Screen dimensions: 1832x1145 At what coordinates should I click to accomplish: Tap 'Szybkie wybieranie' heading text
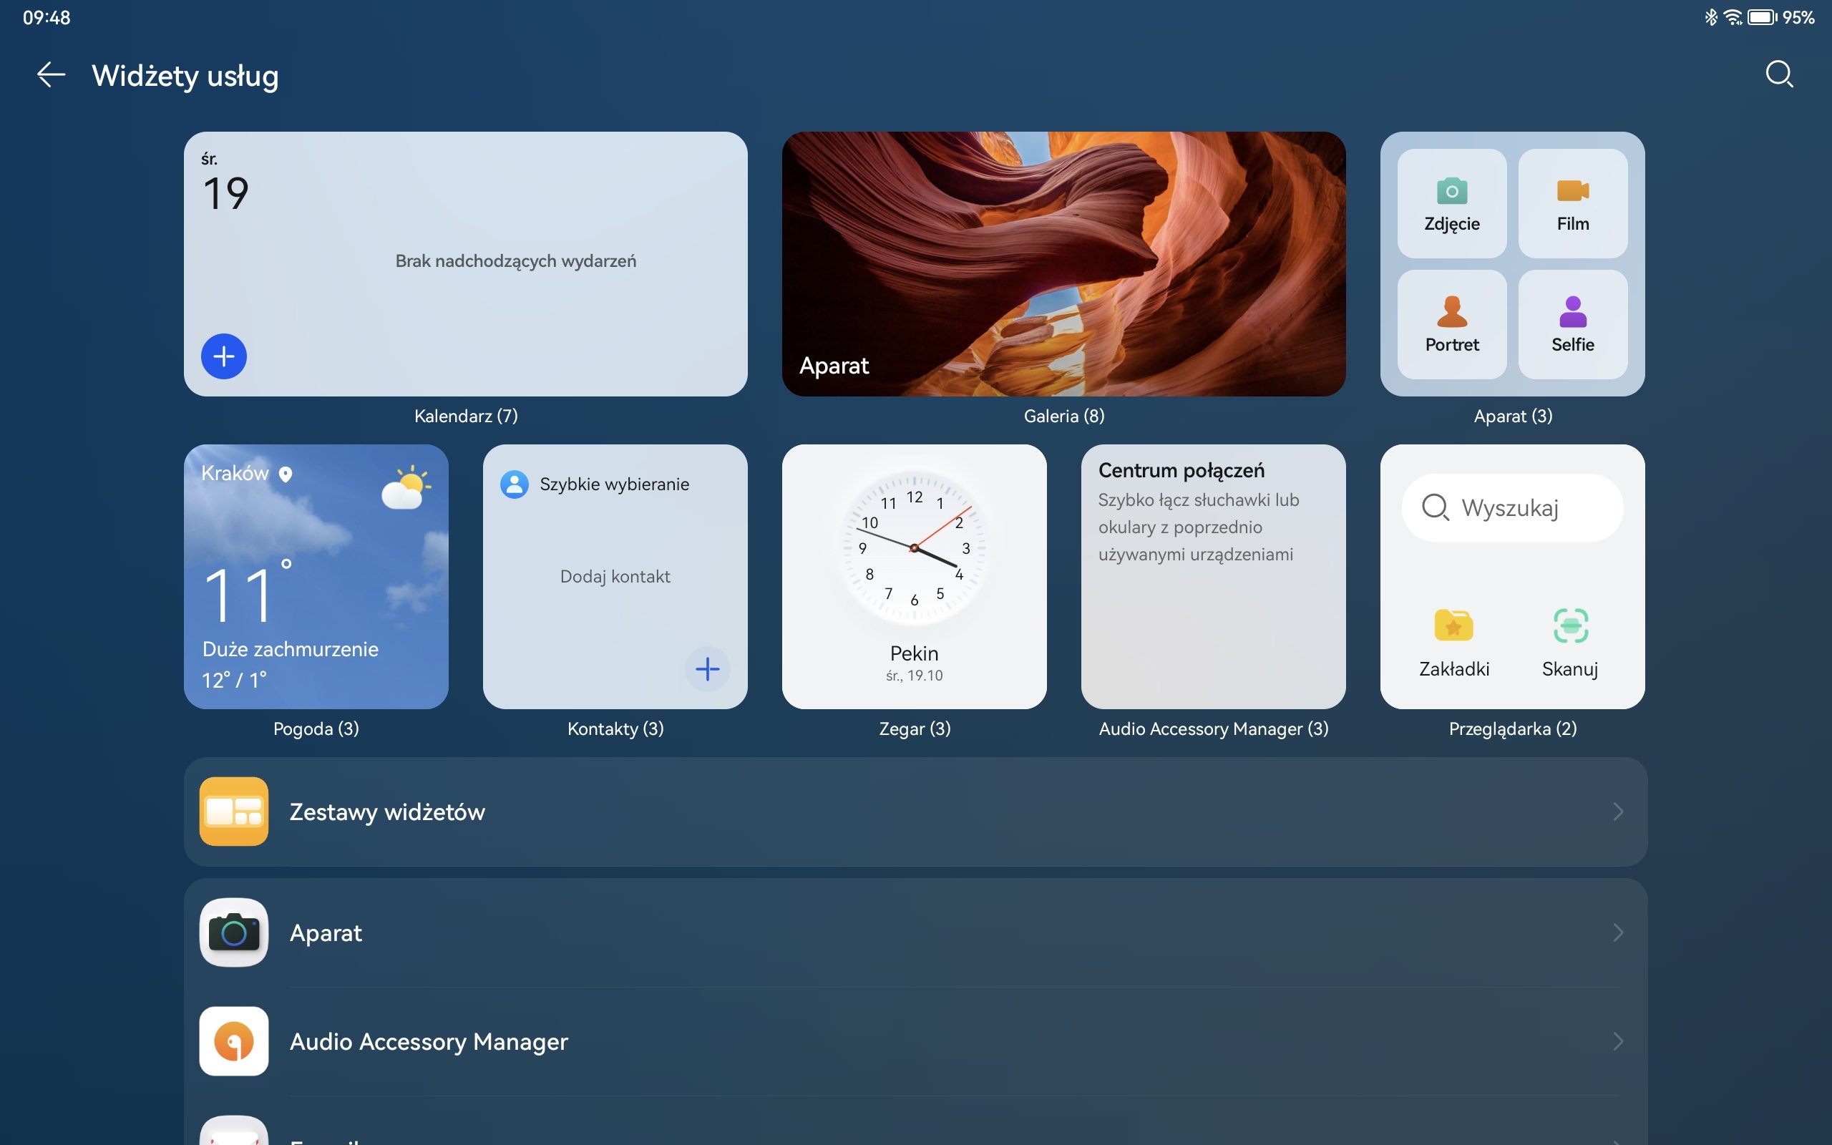coord(614,484)
